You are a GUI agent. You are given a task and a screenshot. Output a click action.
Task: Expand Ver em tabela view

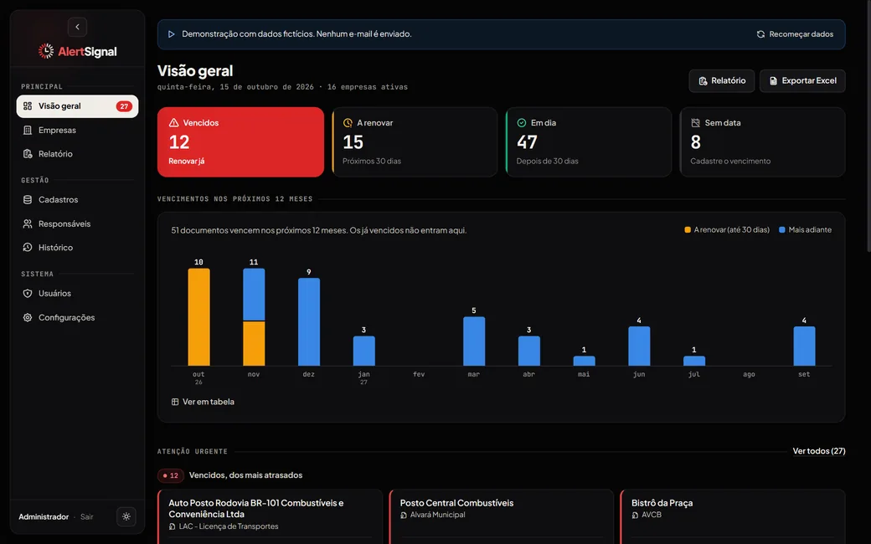(x=203, y=402)
